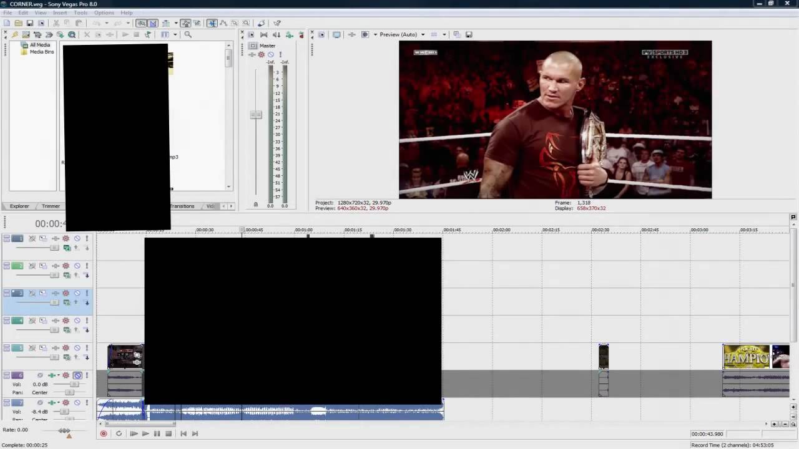Select the Zoom Edit tool magnifier
The width and height of the screenshot is (799, 449).
point(246,23)
